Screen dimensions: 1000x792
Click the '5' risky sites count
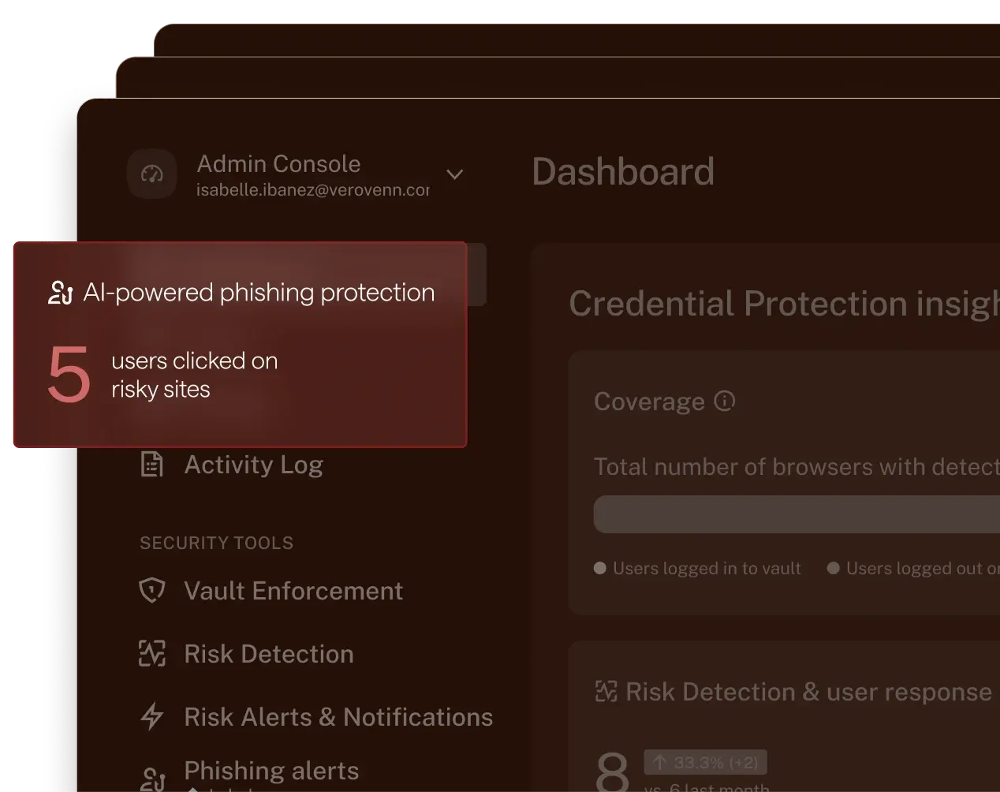[x=69, y=375]
